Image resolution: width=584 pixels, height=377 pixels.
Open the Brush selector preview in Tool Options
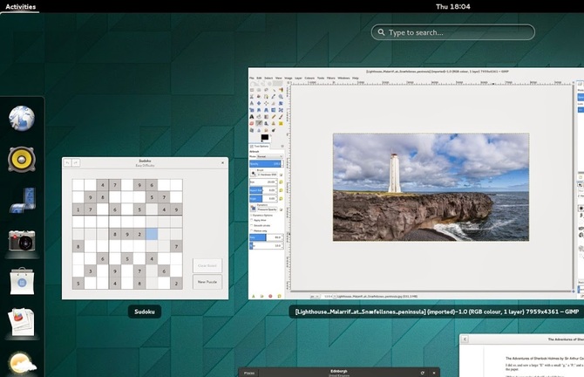254,173
